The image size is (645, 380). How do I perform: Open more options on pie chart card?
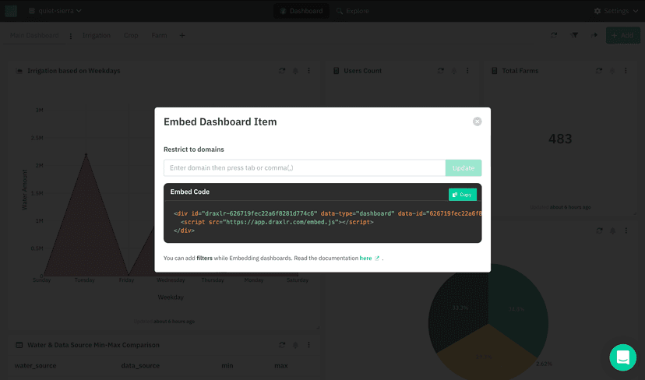click(x=626, y=230)
